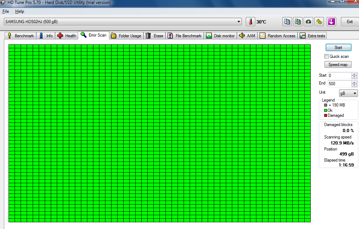Switch to the Benchmark tab
Viewport: 359px width, 229px height.
pos(21,36)
